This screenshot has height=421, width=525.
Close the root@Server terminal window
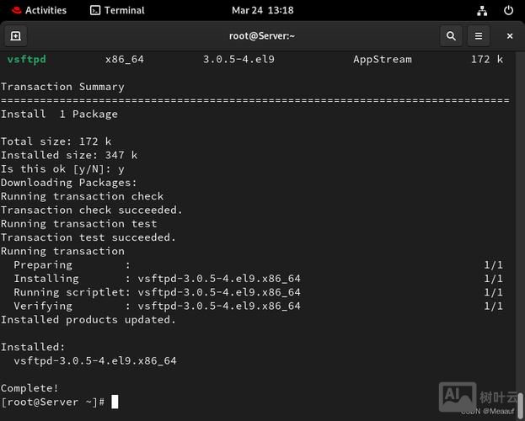tap(509, 36)
